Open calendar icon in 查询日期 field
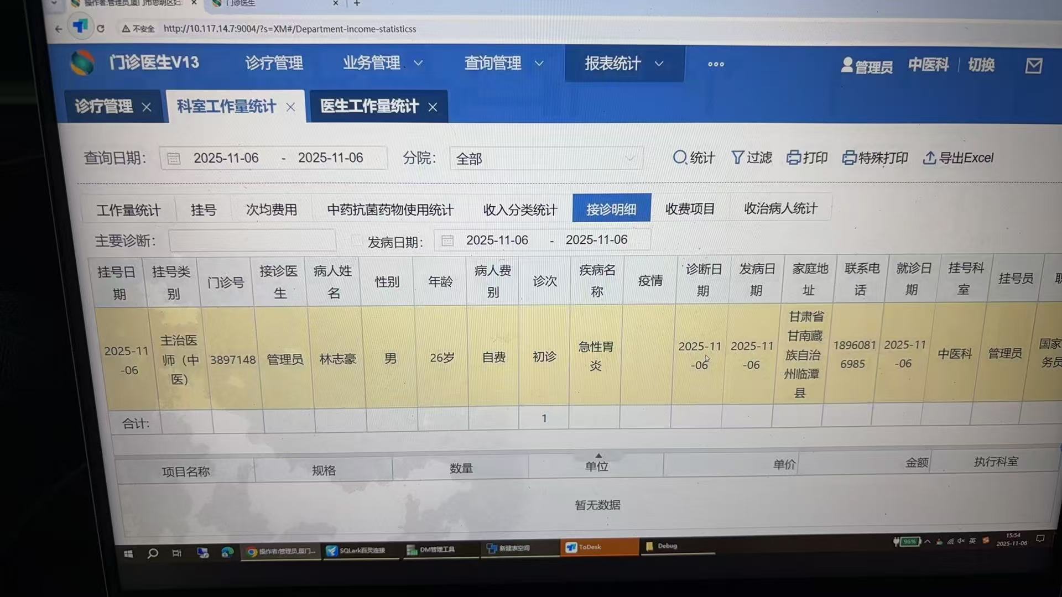Image resolution: width=1062 pixels, height=597 pixels. tap(174, 159)
